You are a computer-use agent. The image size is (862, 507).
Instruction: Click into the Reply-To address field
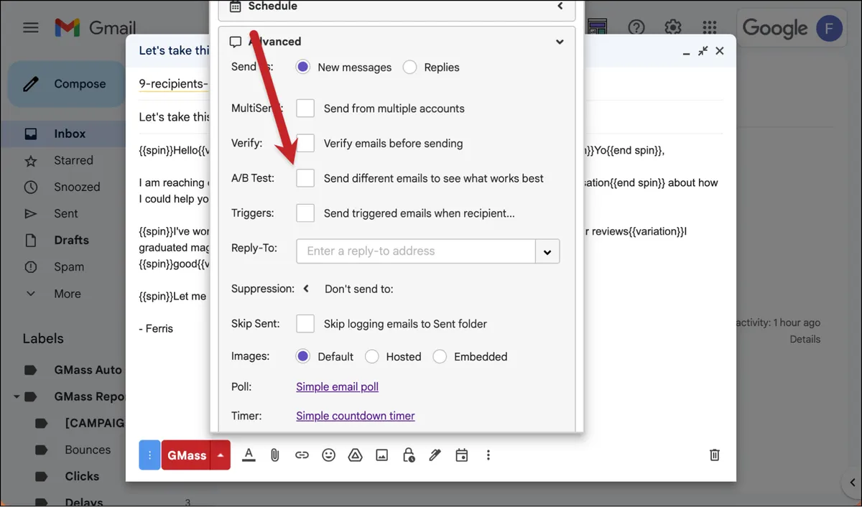(415, 251)
